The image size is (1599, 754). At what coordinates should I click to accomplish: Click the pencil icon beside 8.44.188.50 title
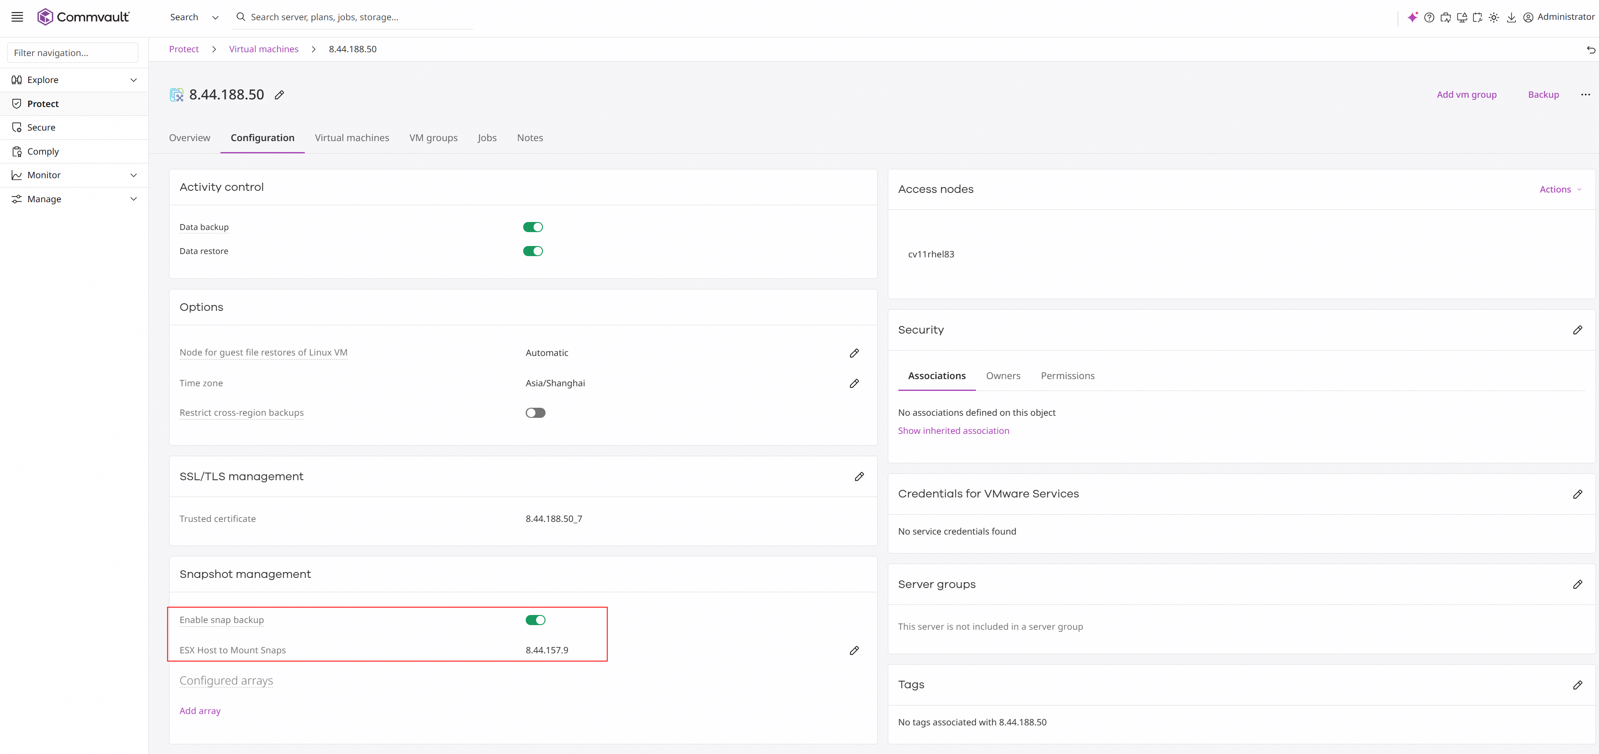(279, 95)
